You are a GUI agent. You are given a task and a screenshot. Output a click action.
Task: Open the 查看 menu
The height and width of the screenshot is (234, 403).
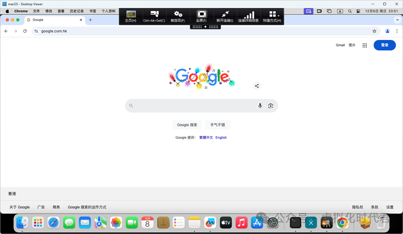coord(61,11)
